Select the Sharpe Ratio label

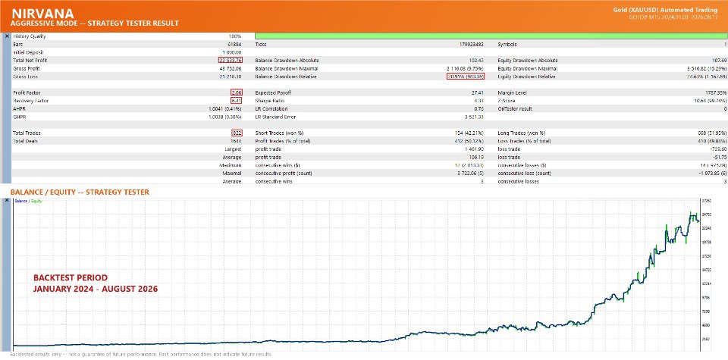pyautogui.click(x=270, y=101)
